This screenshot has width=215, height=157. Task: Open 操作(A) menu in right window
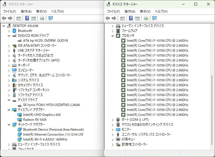click(x=130, y=12)
